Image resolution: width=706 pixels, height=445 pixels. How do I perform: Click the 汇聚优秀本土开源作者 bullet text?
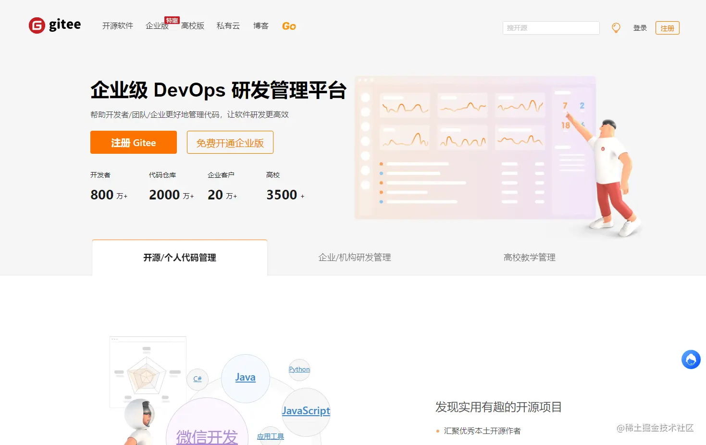[482, 431]
